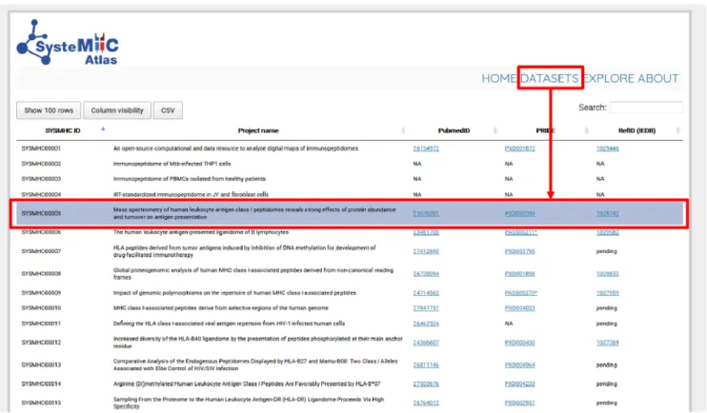
Task: Open RefID link in SYSMHC00005 row
Action: coord(607,213)
